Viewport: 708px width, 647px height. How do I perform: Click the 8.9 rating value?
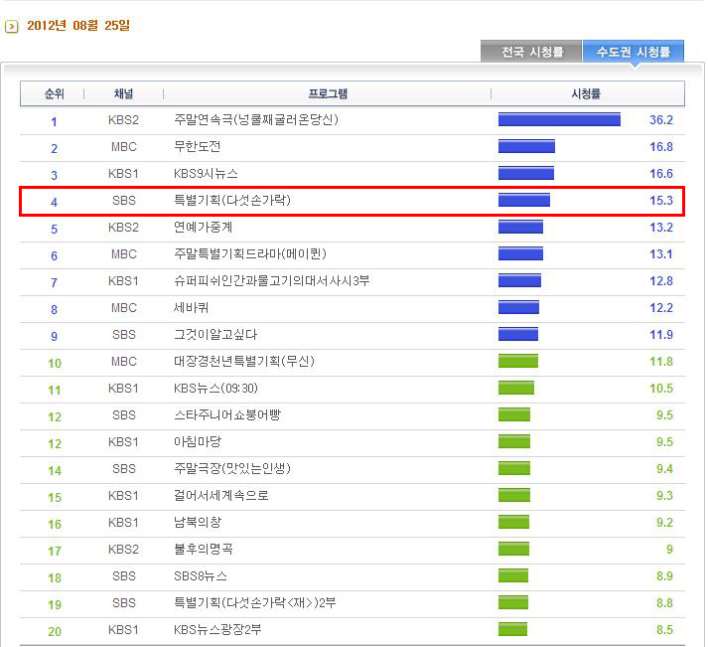coord(664,576)
